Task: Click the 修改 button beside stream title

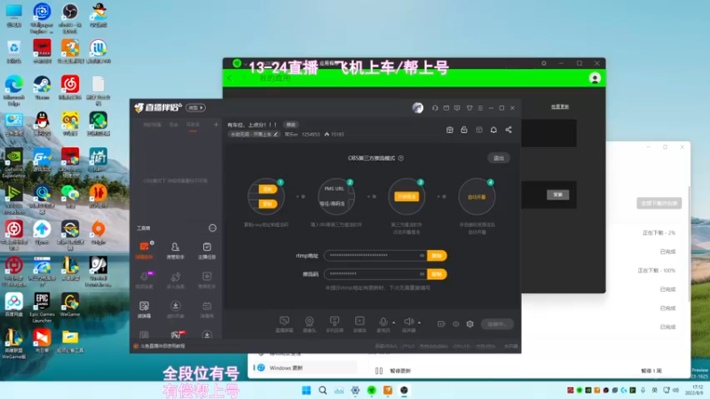Action: (291, 125)
